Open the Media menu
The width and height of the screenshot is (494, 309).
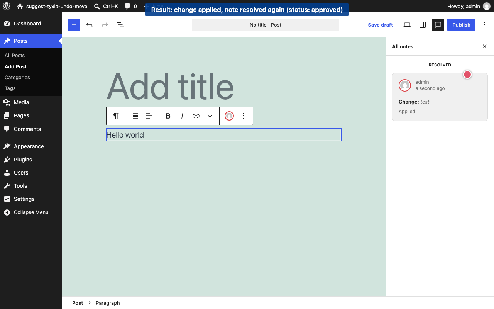tap(31, 102)
